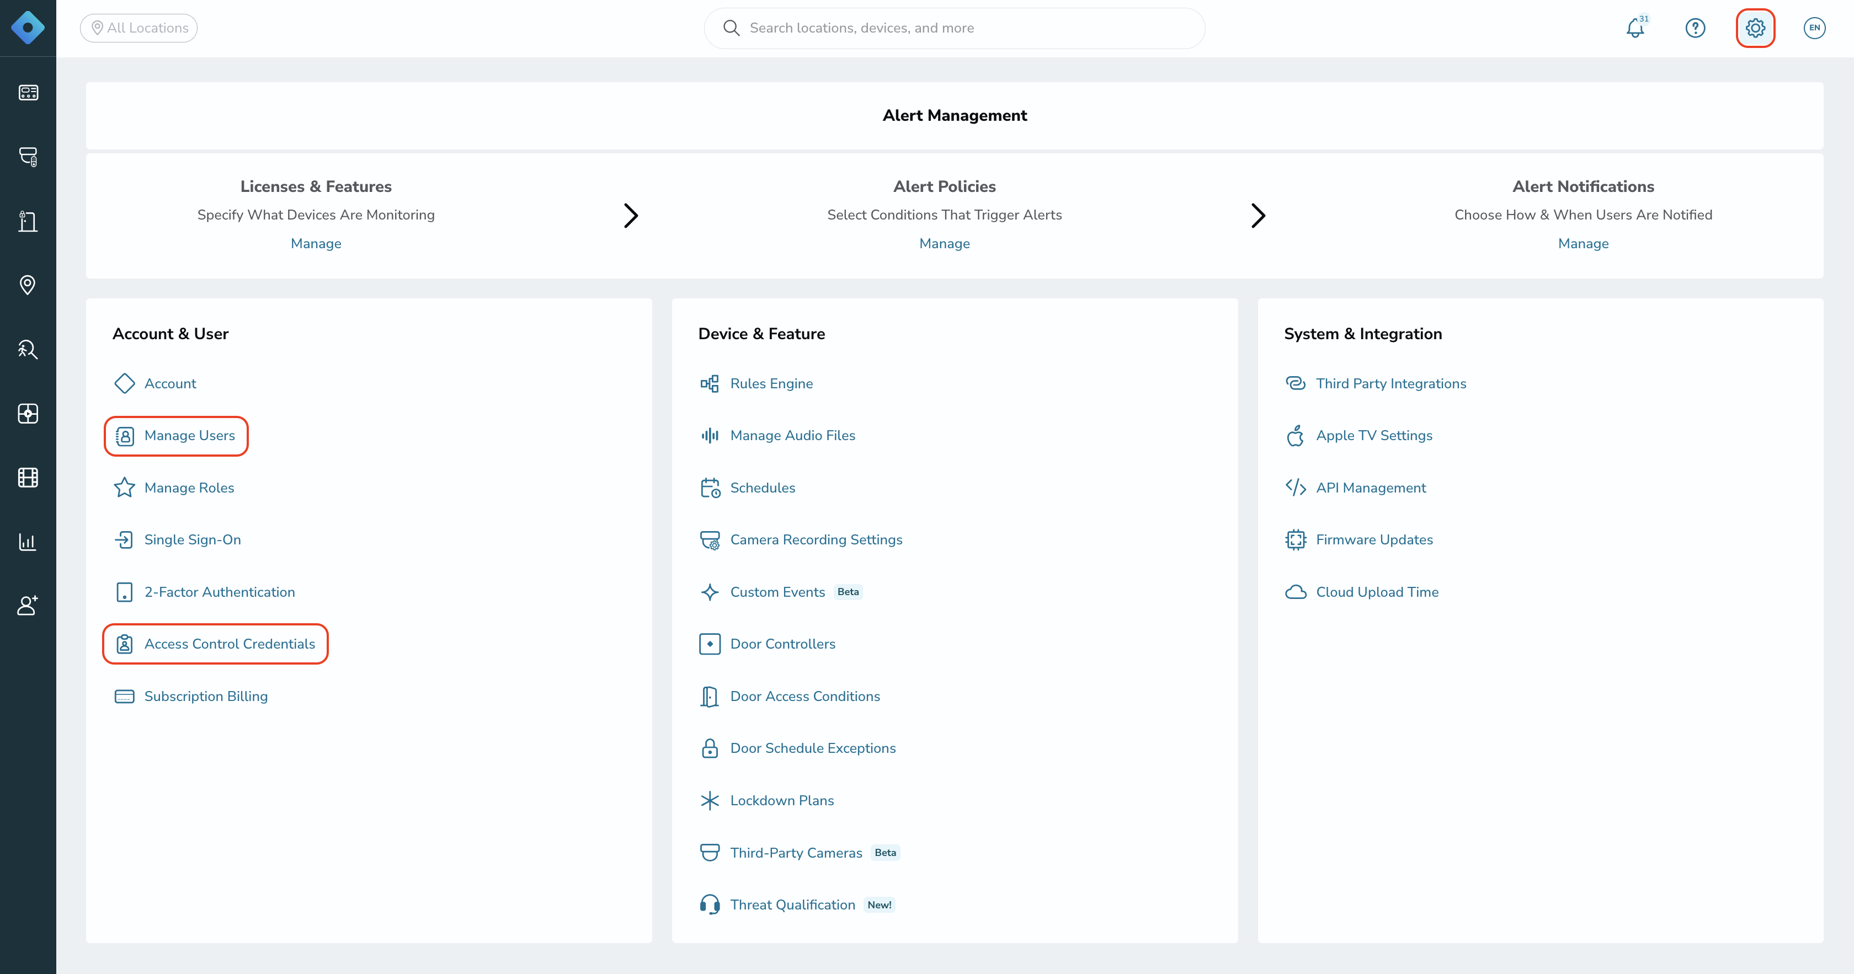The width and height of the screenshot is (1854, 974).
Task: Click the person search icon in sidebar
Action: tap(28, 349)
